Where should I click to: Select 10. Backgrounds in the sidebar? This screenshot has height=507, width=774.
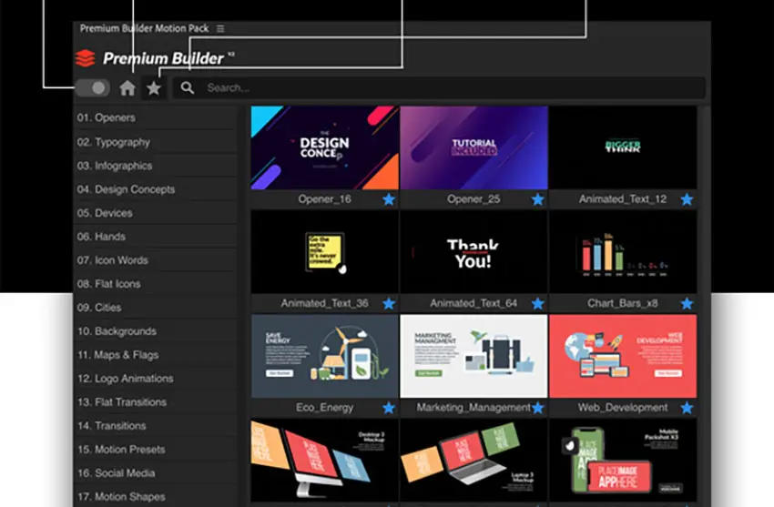coord(155,331)
